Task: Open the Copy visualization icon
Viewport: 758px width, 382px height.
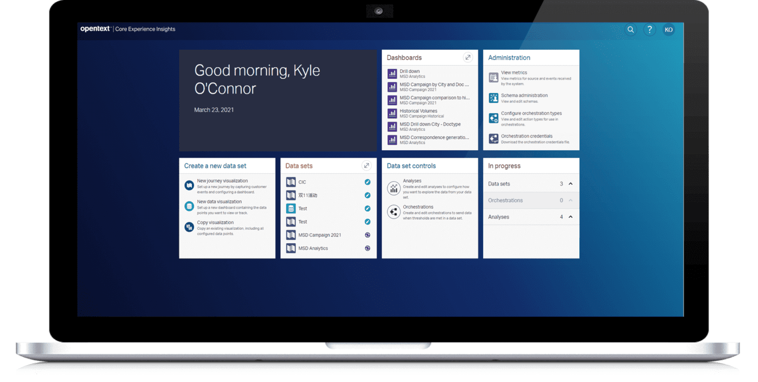Action: click(x=189, y=227)
